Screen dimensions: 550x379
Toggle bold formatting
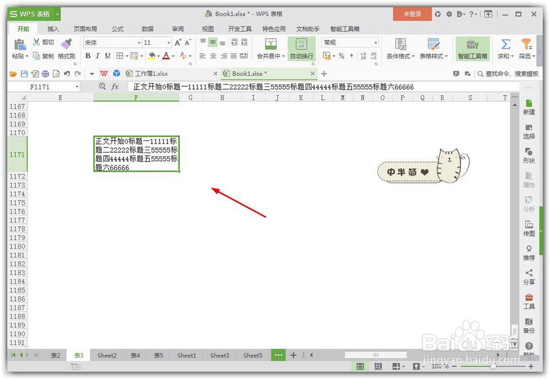(x=87, y=56)
